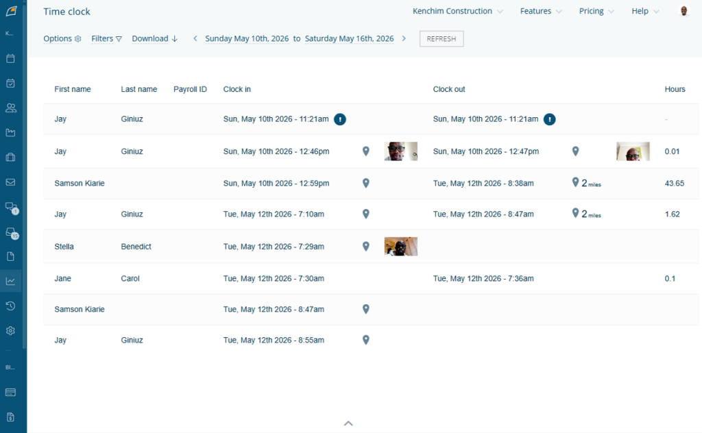Image resolution: width=702 pixels, height=433 pixels.
Task: Sort by the Clock out column header
Action: tap(449, 89)
